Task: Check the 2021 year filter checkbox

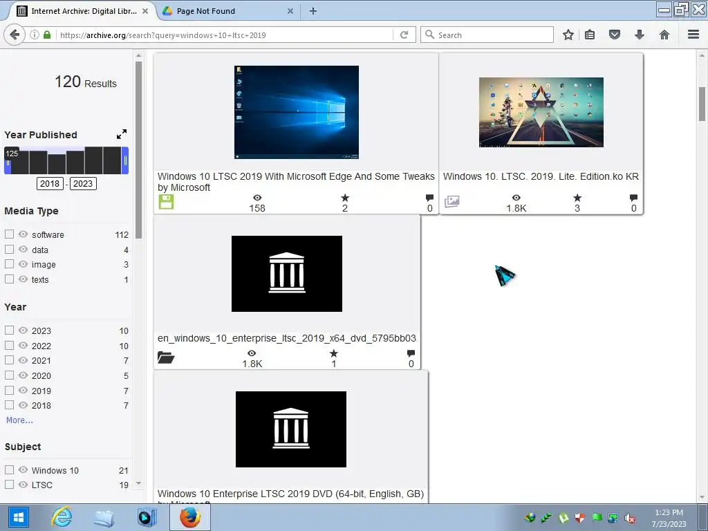Action: point(9,360)
